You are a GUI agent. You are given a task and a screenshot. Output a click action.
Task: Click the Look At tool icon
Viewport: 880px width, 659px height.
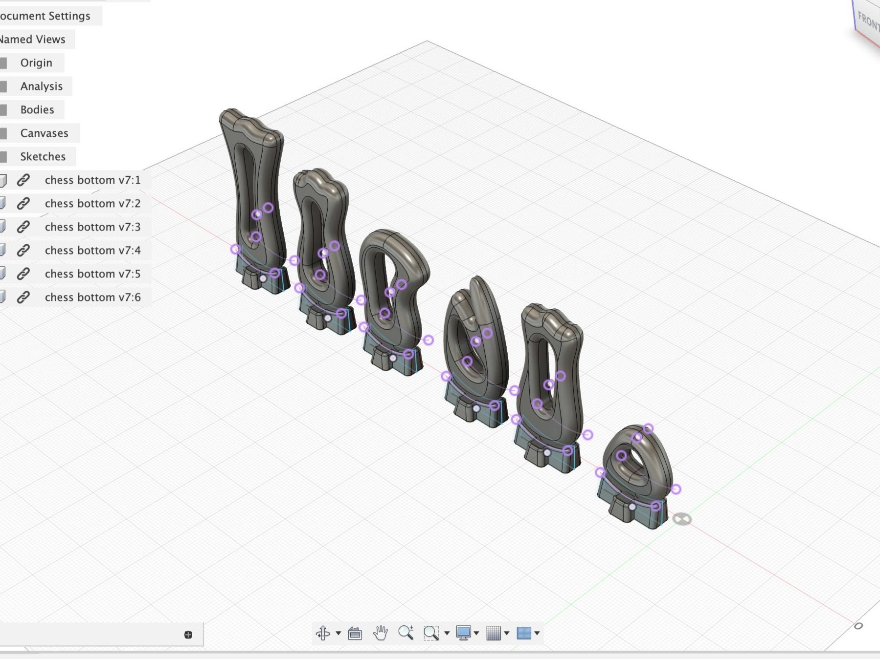click(355, 633)
